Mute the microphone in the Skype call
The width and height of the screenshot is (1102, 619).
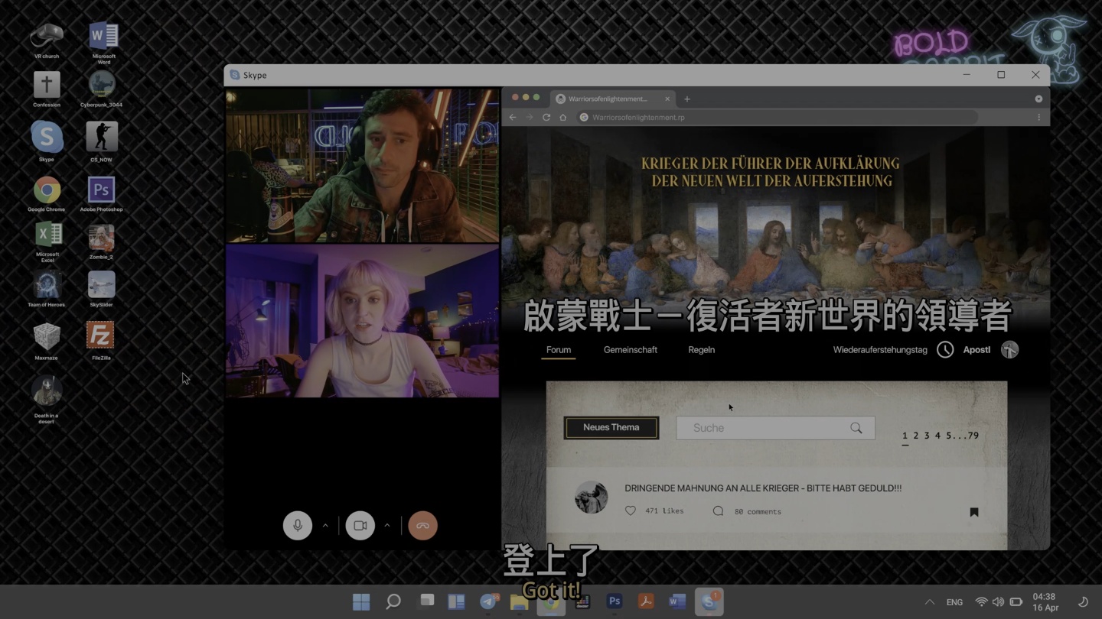[x=298, y=526]
